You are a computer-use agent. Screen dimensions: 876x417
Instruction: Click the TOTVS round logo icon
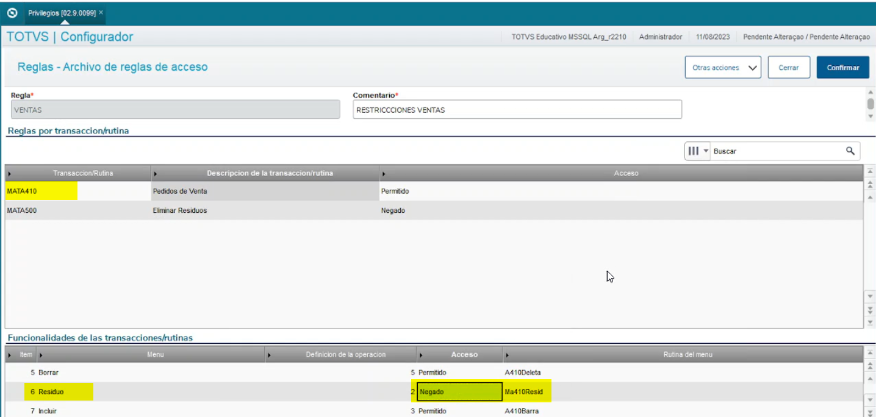(12, 12)
